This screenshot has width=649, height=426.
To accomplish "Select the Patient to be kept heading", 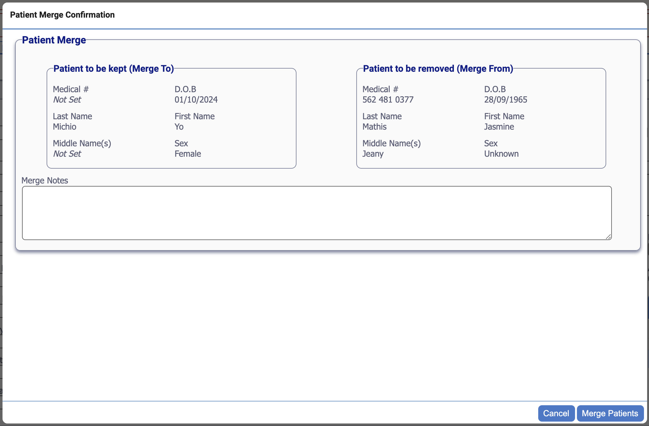I will (x=114, y=69).
